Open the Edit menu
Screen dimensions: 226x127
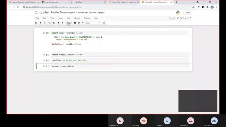point(45,18)
